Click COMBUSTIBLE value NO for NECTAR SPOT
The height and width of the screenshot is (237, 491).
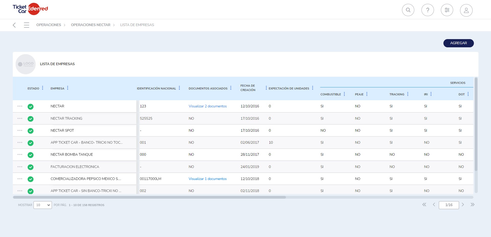click(323, 130)
